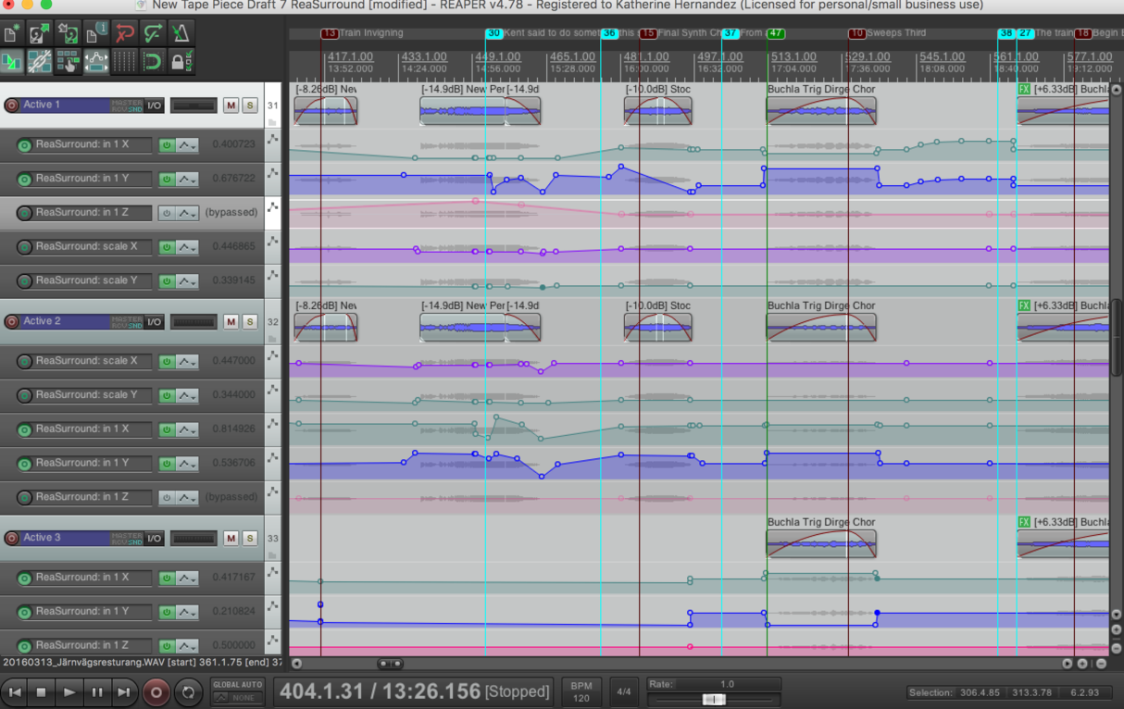
Task: Click the undo icon in toolbar
Action: [x=124, y=34]
